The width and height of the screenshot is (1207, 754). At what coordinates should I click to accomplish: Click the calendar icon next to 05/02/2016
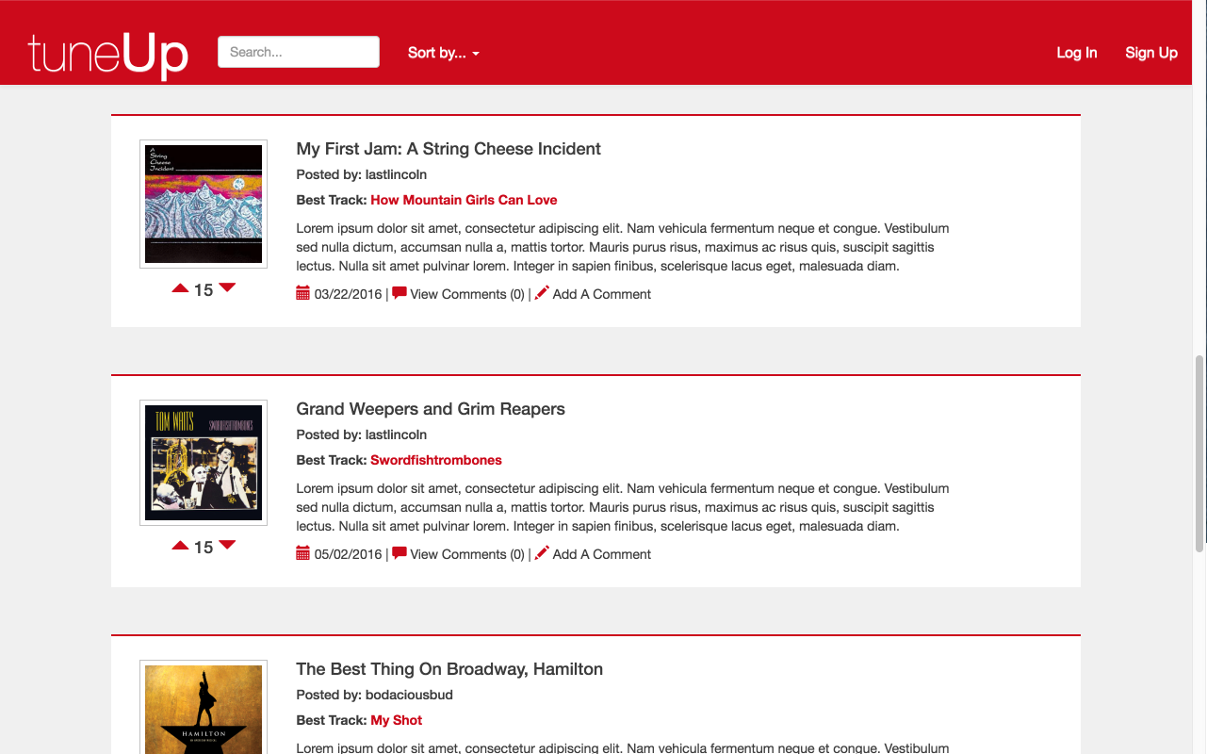click(x=302, y=553)
